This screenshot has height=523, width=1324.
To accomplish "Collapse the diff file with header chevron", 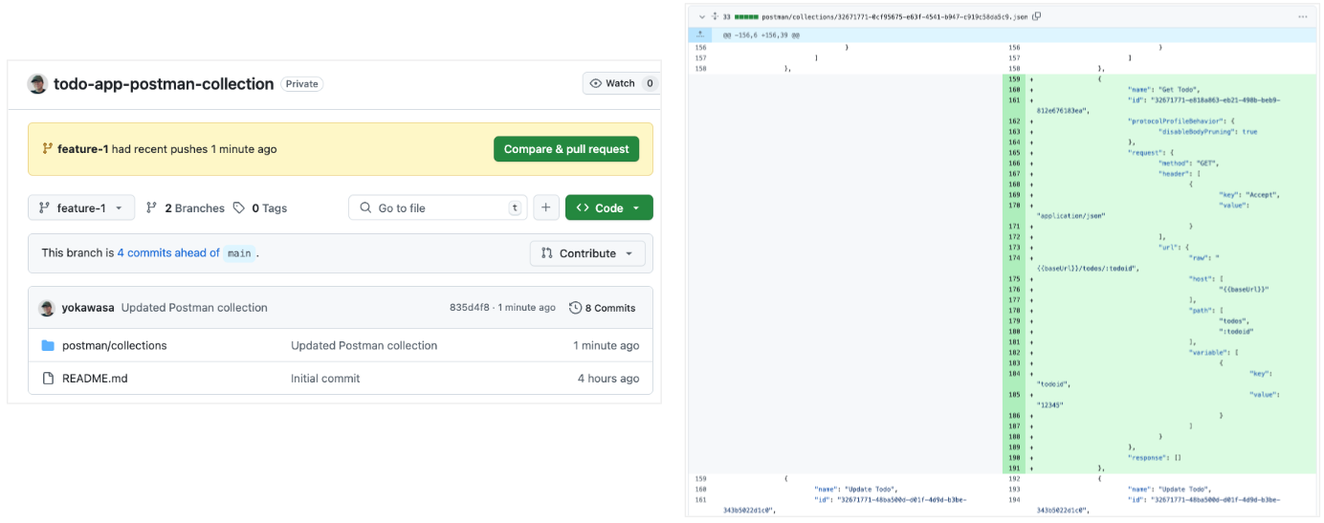I will [701, 16].
